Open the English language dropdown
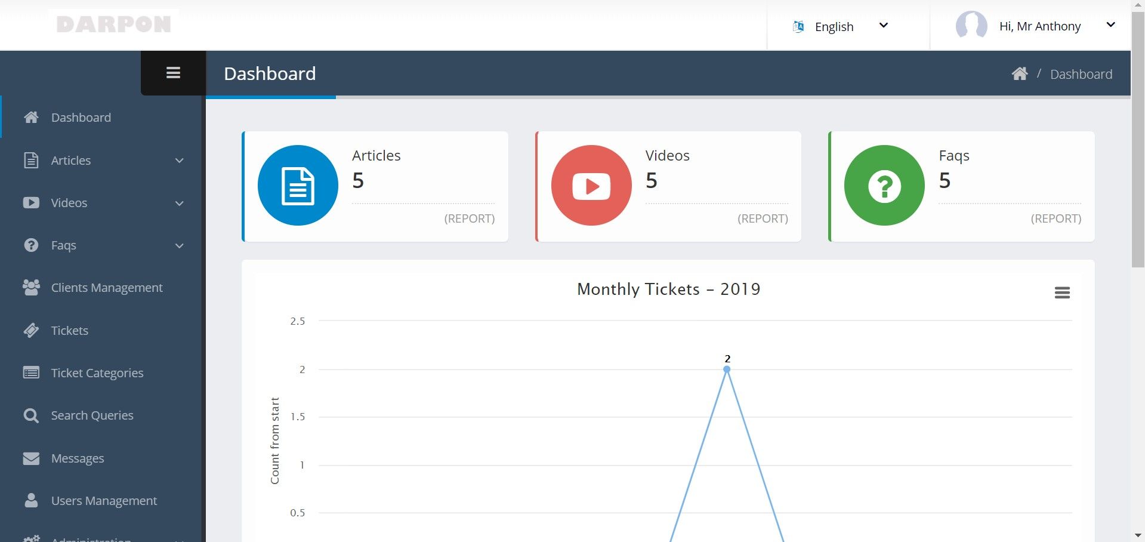 [840, 26]
